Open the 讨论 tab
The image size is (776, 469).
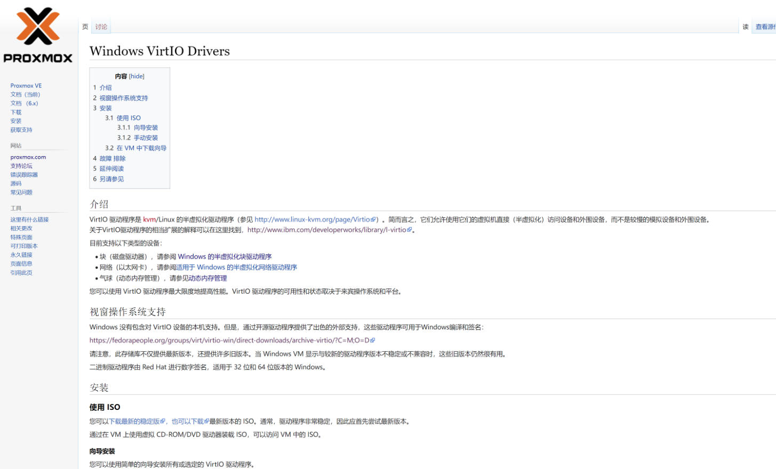coord(101,27)
